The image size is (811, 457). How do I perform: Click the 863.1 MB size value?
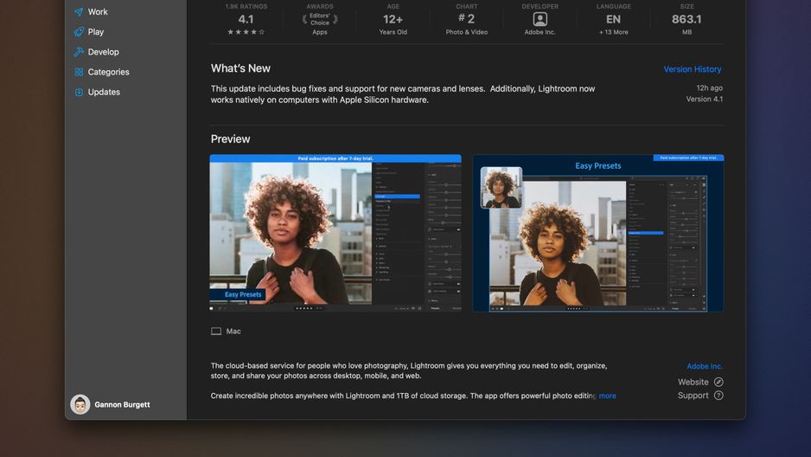(x=686, y=20)
